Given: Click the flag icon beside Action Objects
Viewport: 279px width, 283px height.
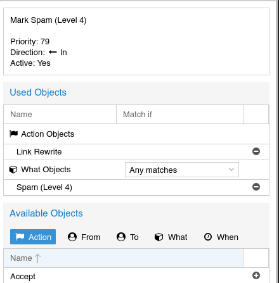Looking at the screenshot, I should (x=13, y=134).
